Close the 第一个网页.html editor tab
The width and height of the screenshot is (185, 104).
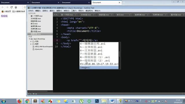pos(76,15)
